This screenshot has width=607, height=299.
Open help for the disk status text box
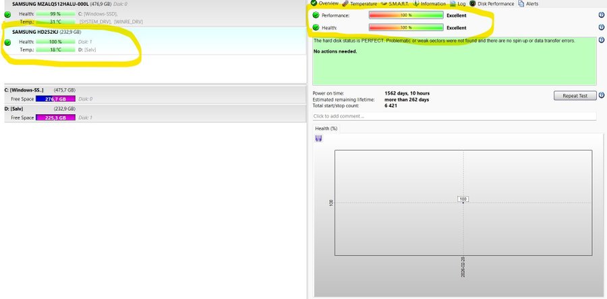tap(601, 42)
